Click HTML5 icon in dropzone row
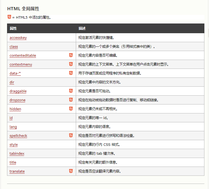This screenshot has height=189, width=209. point(71,100)
